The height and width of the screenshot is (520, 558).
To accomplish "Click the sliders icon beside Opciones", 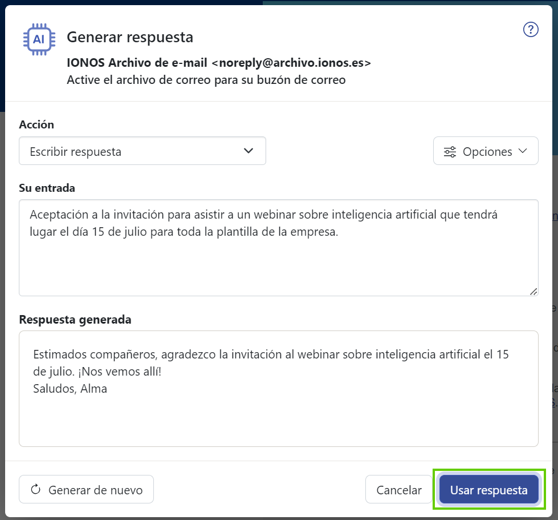I will click(450, 152).
